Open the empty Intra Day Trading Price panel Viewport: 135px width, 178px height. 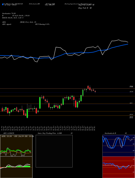point(54,151)
